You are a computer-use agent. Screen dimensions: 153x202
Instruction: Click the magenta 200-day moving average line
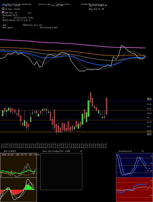[72, 44]
